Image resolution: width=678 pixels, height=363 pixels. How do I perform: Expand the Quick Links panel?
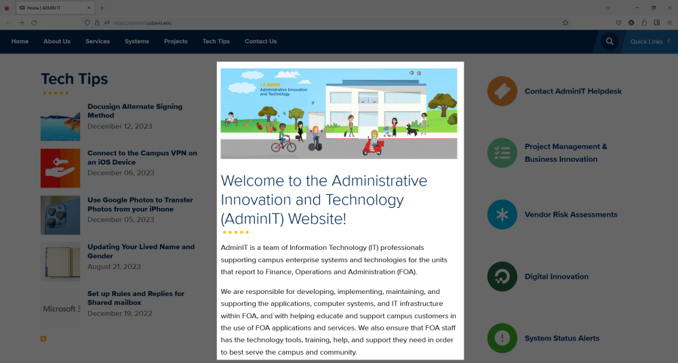tap(650, 41)
